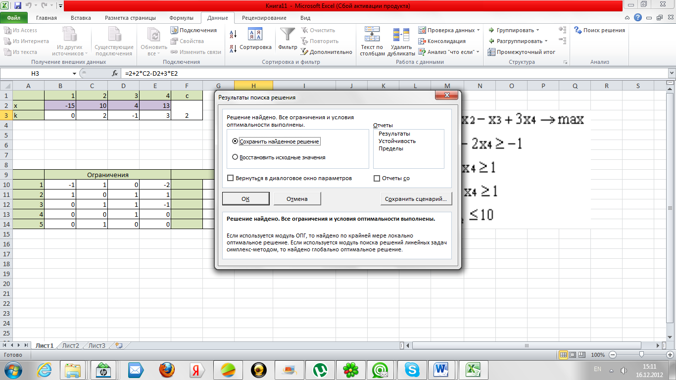Click Отмена in solver results dialog
The image size is (676, 380).
297,199
